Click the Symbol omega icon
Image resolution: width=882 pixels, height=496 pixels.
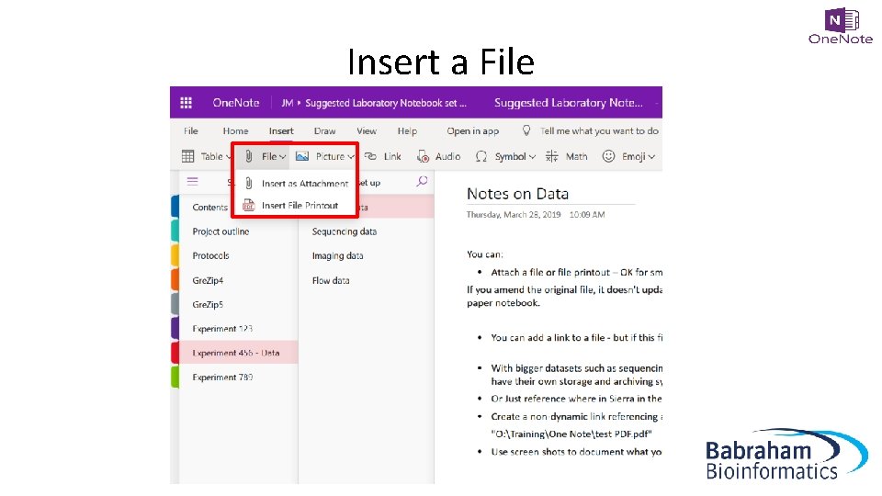[x=481, y=156]
